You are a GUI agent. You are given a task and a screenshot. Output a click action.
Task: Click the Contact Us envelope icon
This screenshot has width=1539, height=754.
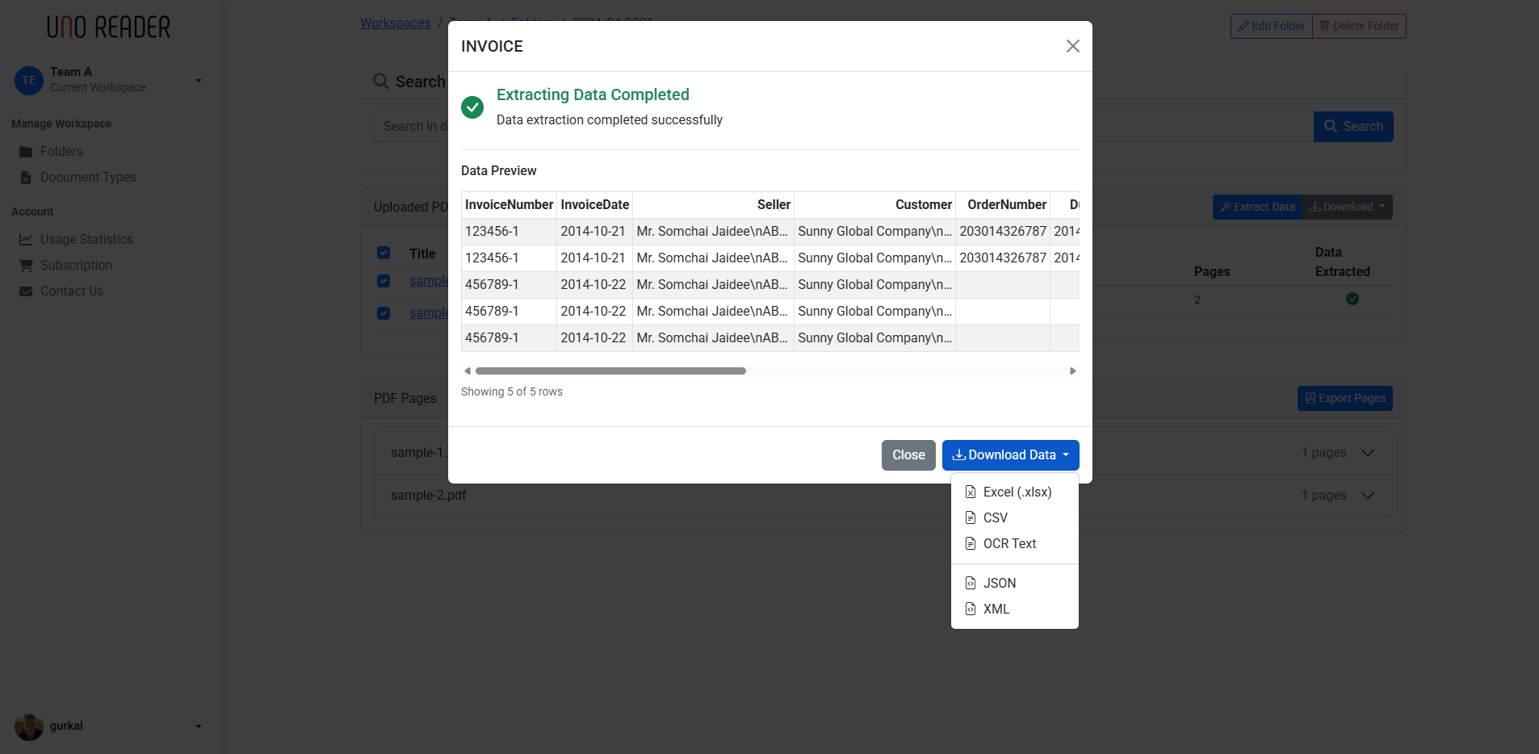(26, 291)
